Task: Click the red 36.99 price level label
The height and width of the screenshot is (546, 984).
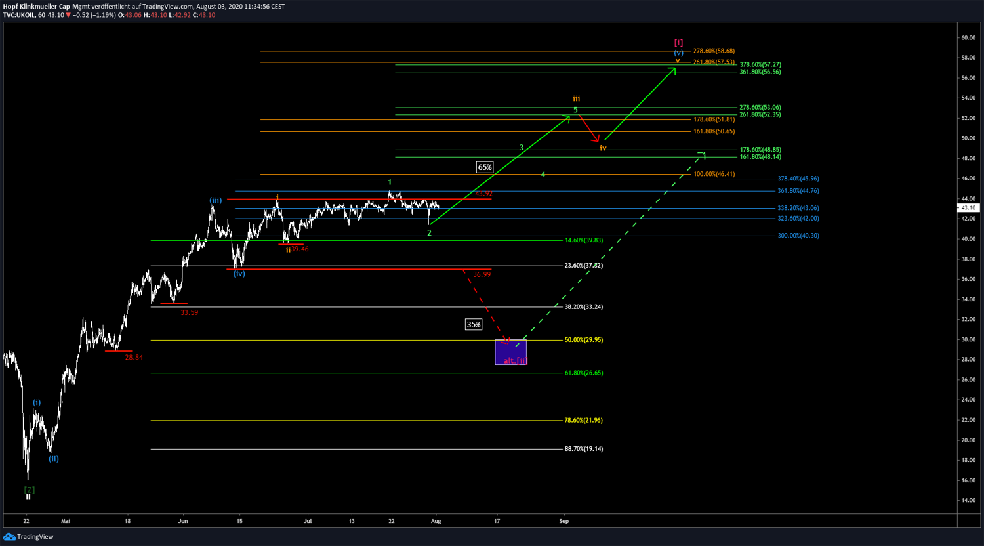Action: point(482,274)
